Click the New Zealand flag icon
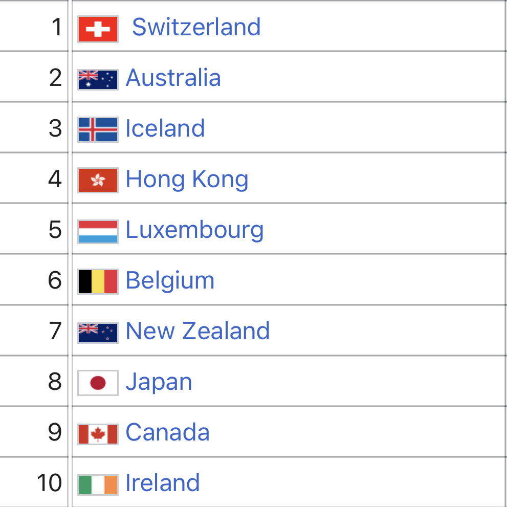 click(98, 333)
